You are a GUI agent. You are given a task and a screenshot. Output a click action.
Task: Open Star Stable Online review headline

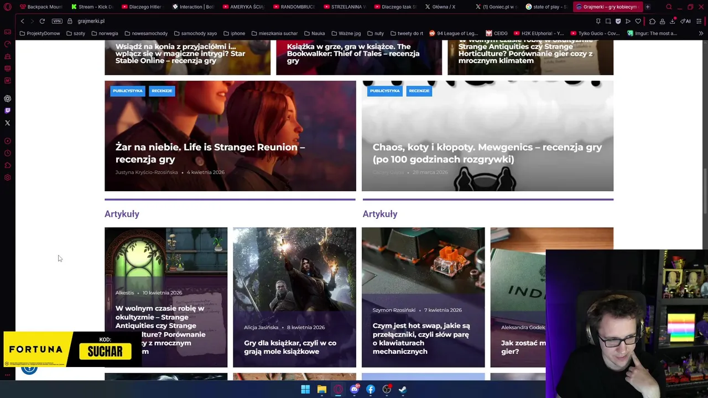click(180, 54)
